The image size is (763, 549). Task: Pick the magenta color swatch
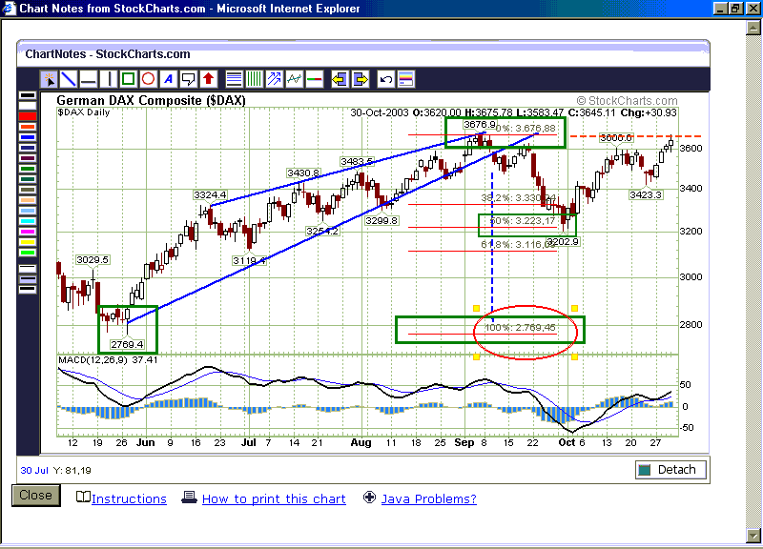point(28,232)
